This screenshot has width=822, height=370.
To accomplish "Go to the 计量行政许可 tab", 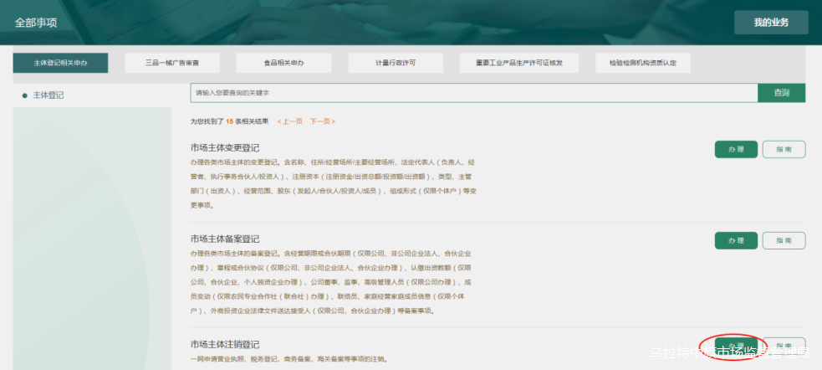I will [395, 63].
